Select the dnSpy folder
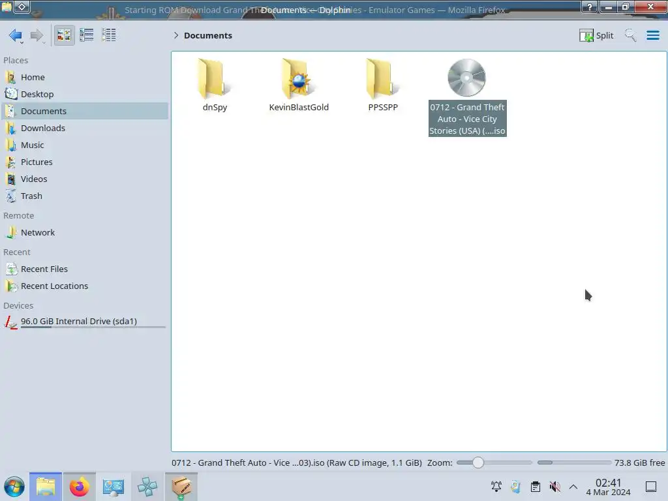The height and width of the screenshot is (501, 668). click(x=215, y=85)
